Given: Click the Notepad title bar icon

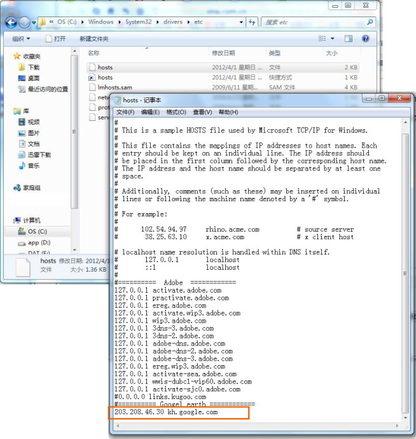Looking at the screenshot, I should point(118,101).
